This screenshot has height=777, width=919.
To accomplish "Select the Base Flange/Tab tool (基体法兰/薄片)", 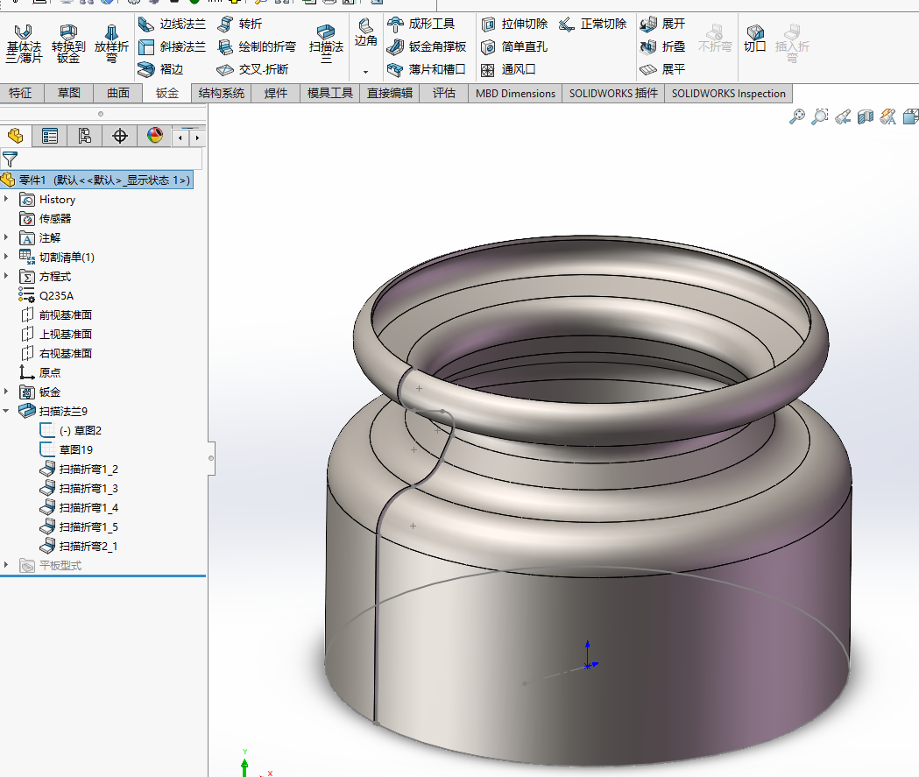I will tap(24, 44).
